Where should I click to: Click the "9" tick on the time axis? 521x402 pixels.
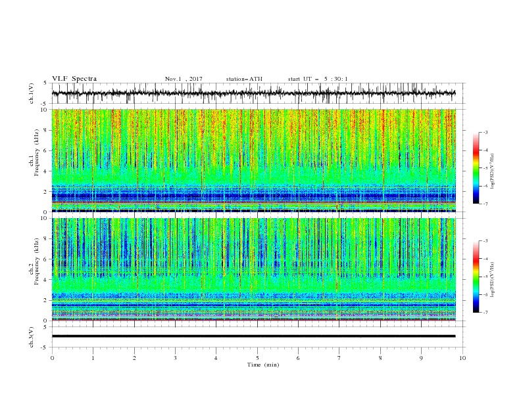pos(421,358)
